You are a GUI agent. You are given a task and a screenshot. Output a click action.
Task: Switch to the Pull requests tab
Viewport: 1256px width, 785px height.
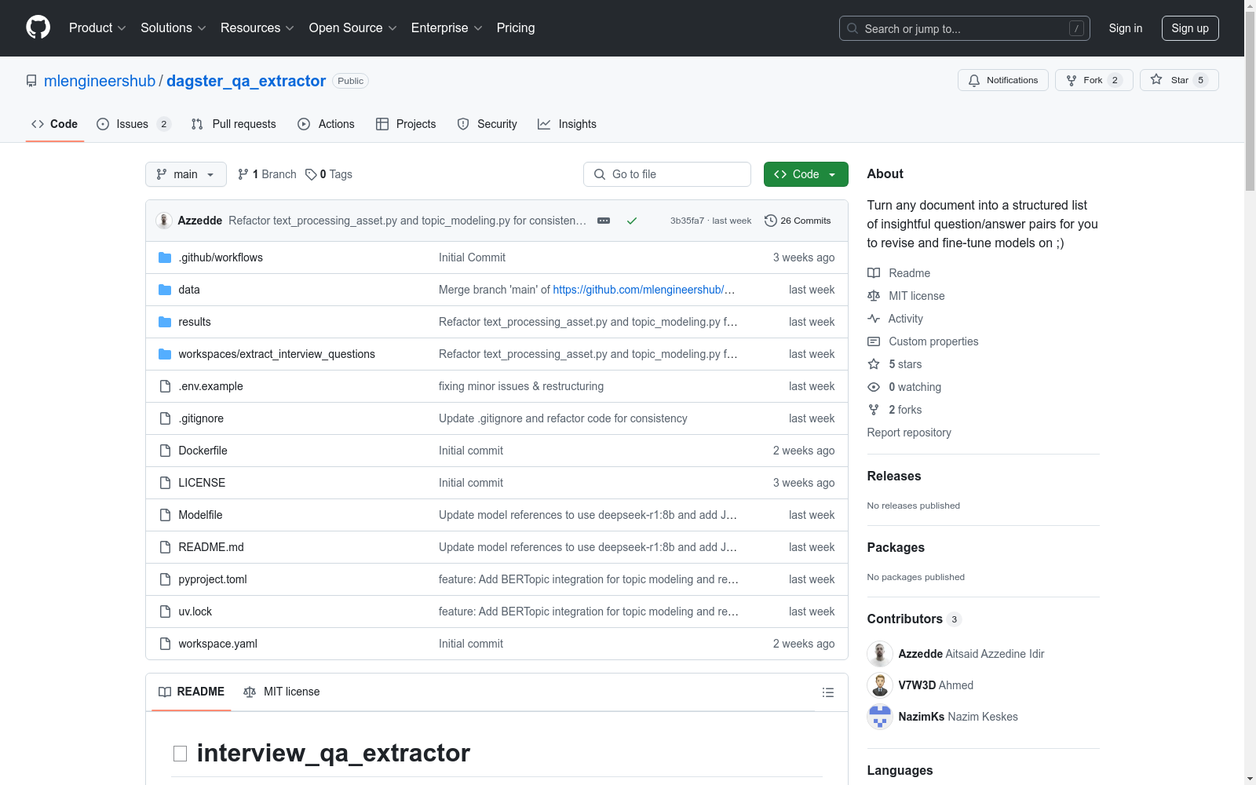click(x=234, y=124)
